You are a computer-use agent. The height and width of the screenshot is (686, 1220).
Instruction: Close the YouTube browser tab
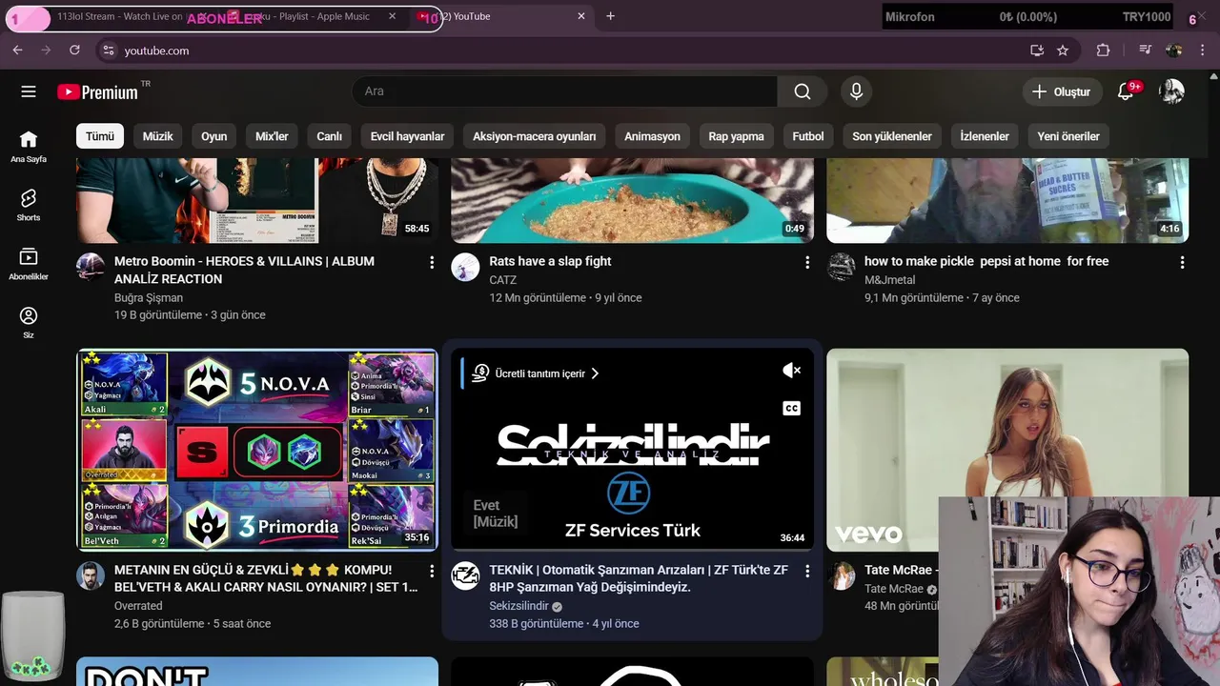(x=581, y=16)
